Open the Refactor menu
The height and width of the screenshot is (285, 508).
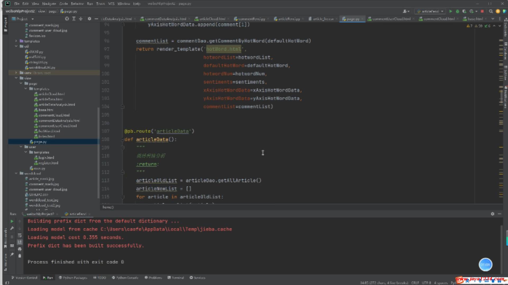tap(77, 4)
